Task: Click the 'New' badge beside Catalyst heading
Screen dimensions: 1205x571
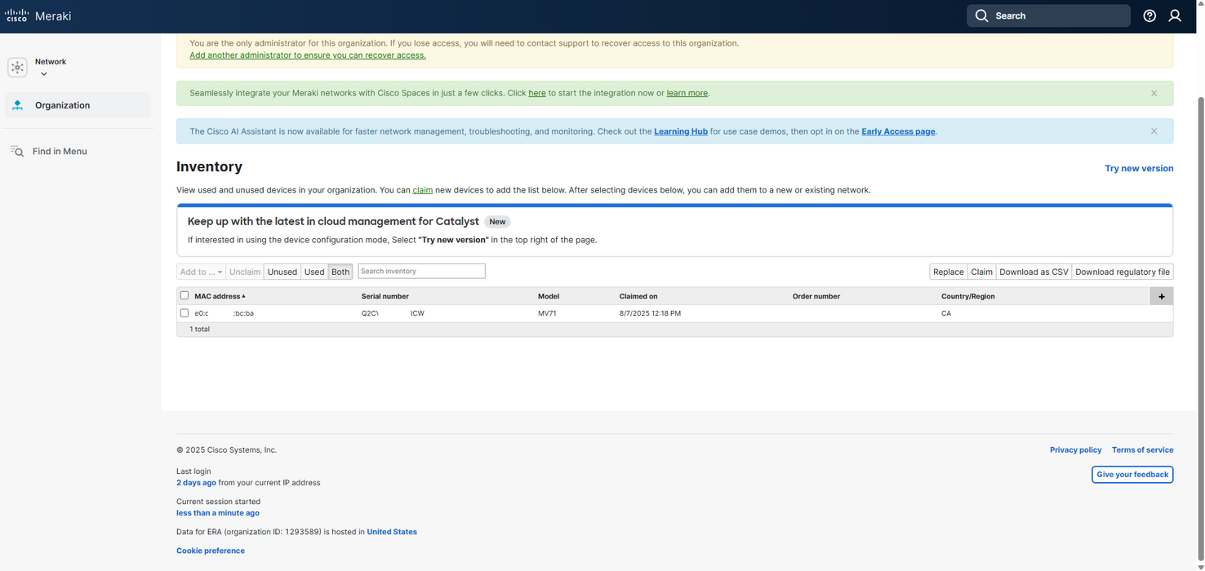Action: [x=497, y=222]
